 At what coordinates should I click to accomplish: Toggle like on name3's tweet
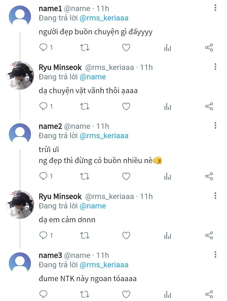126,294
